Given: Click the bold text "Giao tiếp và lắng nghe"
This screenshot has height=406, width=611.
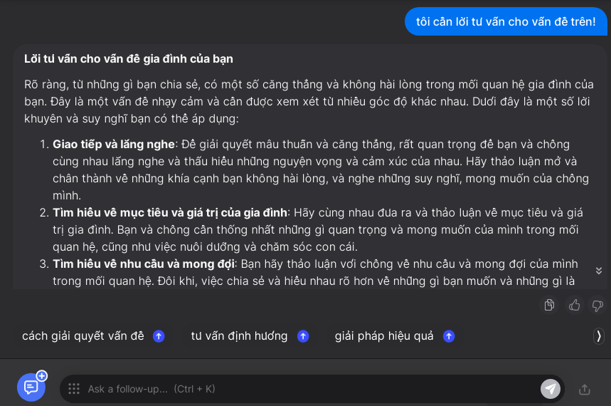Looking at the screenshot, I should click(114, 145).
